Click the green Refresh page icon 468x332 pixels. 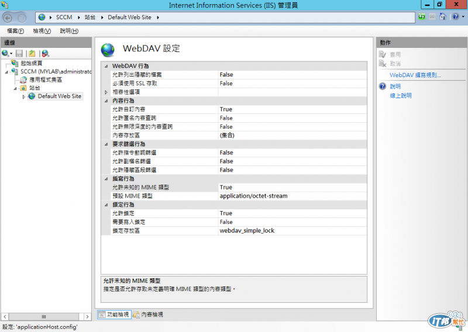tap(422, 17)
